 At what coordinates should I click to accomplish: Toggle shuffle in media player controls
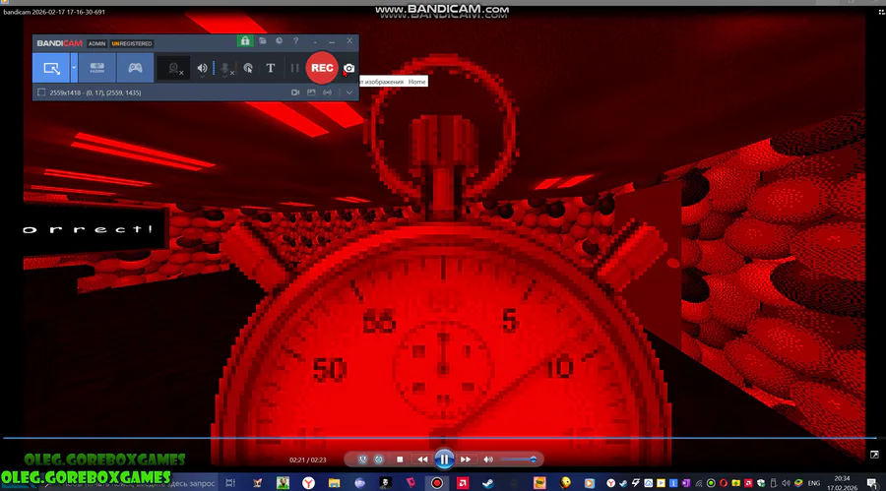tap(362, 460)
